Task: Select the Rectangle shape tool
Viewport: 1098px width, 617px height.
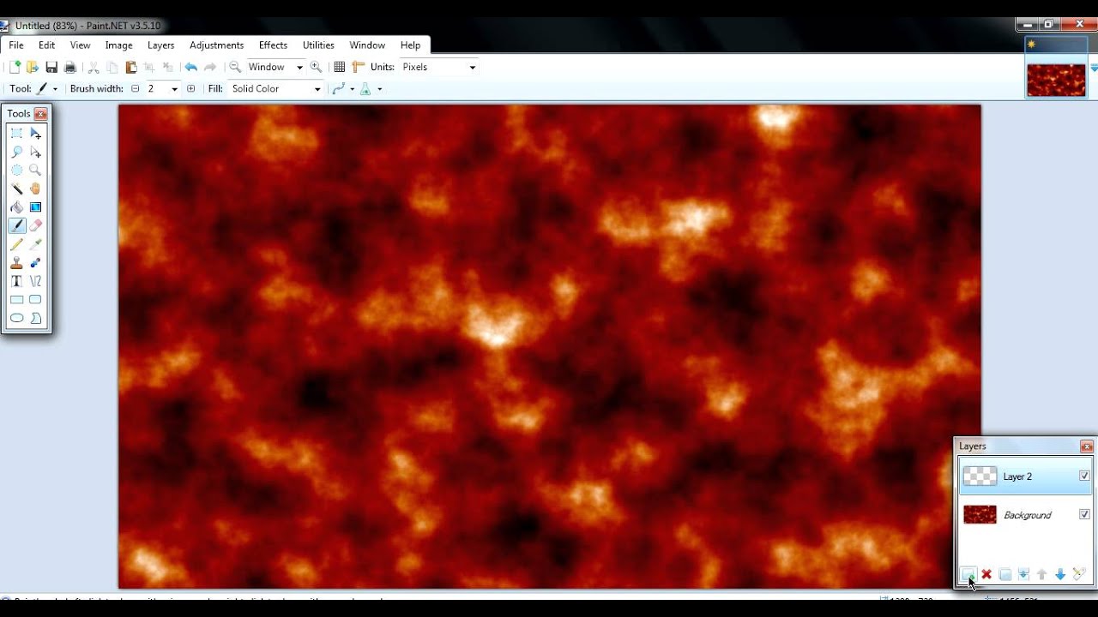Action: click(16, 300)
